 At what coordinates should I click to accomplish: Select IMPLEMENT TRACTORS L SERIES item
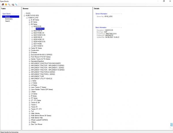tap(43, 74)
